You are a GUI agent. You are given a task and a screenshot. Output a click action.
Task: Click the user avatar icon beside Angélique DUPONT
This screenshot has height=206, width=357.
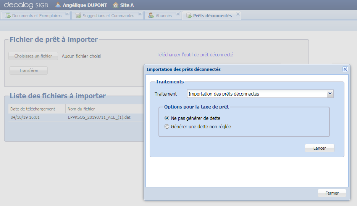(58, 5)
